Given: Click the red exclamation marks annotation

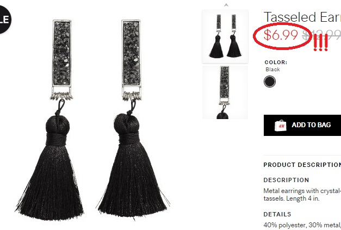Looking at the screenshot, I should click(x=320, y=43).
